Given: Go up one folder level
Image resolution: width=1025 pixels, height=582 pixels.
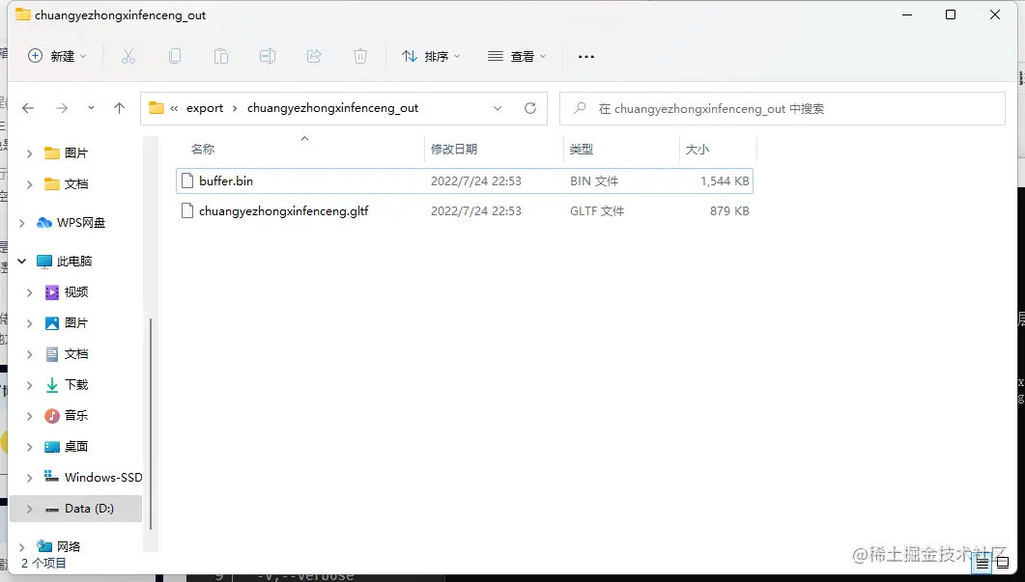Looking at the screenshot, I should pos(119,108).
